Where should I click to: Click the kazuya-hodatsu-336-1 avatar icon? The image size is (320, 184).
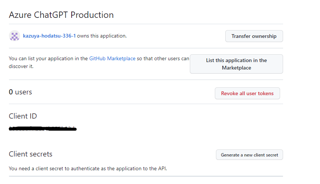pyautogui.click(x=14, y=36)
